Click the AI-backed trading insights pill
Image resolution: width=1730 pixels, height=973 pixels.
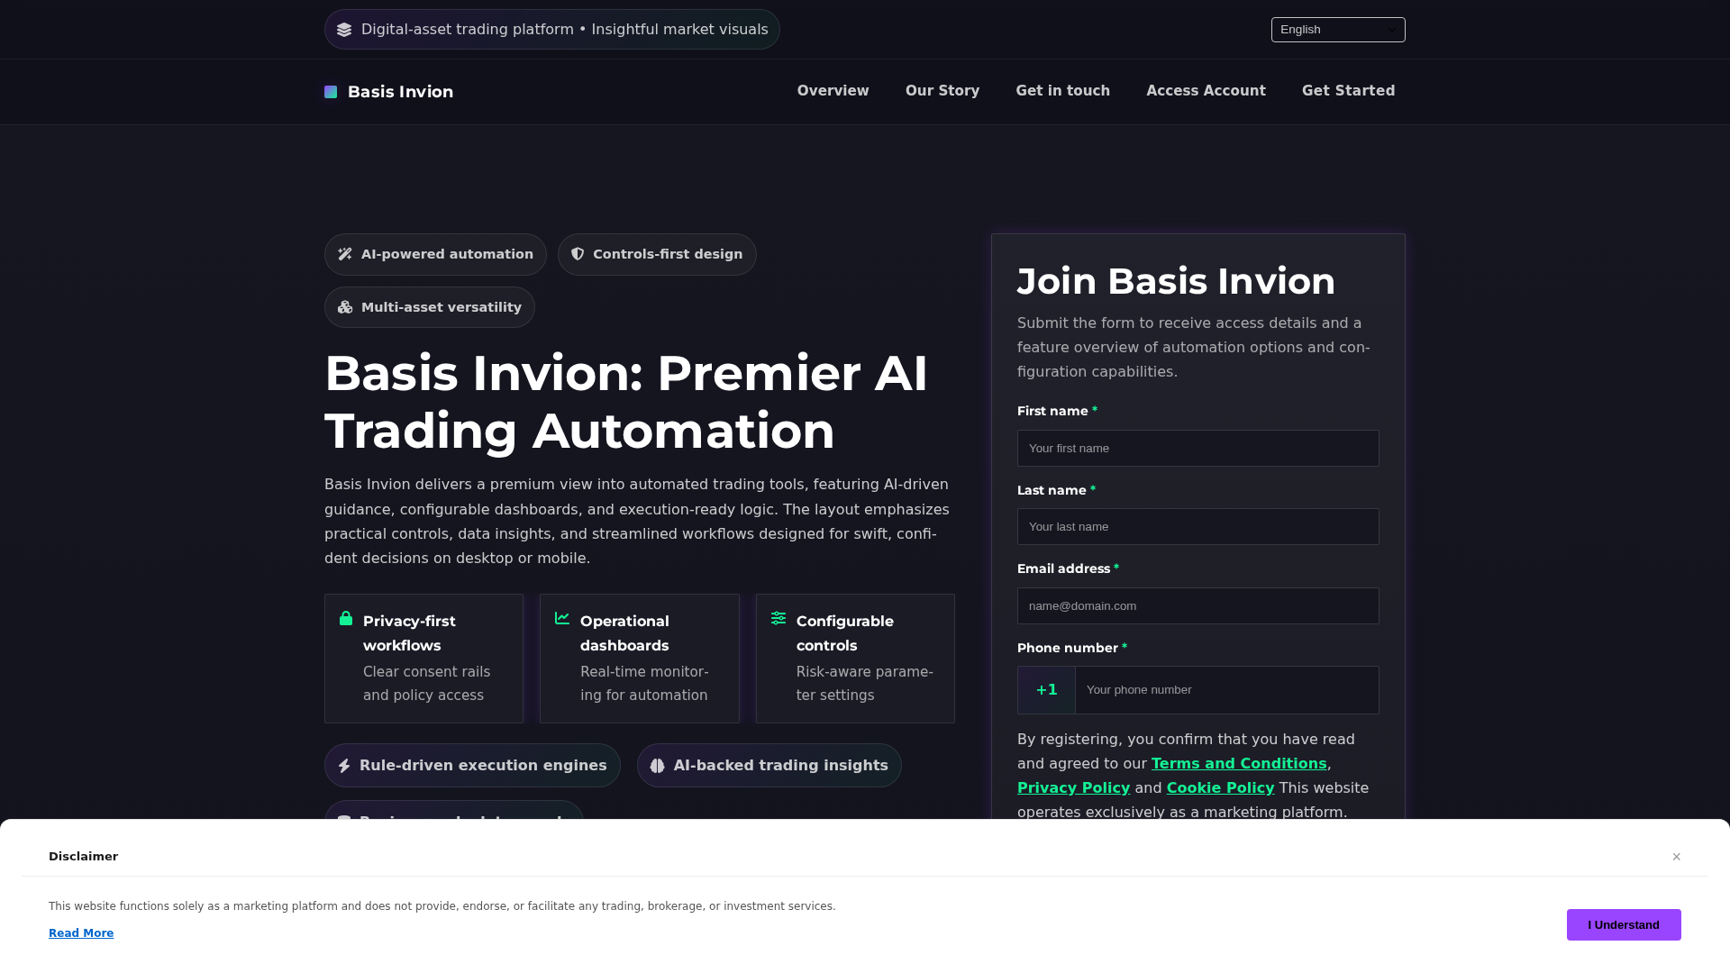(x=769, y=766)
